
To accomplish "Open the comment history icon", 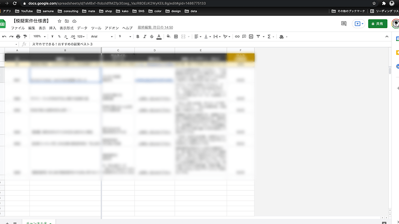I will 344,24.
